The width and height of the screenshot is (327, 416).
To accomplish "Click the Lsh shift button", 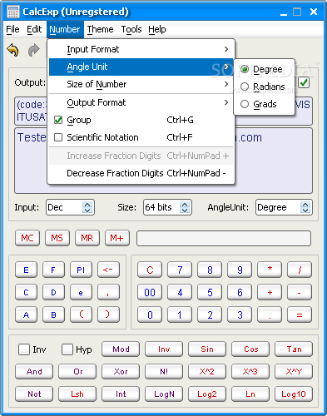I will 77,394.
